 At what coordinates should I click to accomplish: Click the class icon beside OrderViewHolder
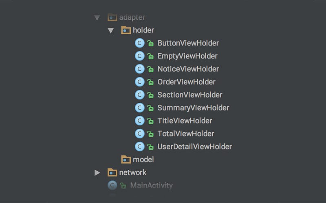click(x=139, y=82)
